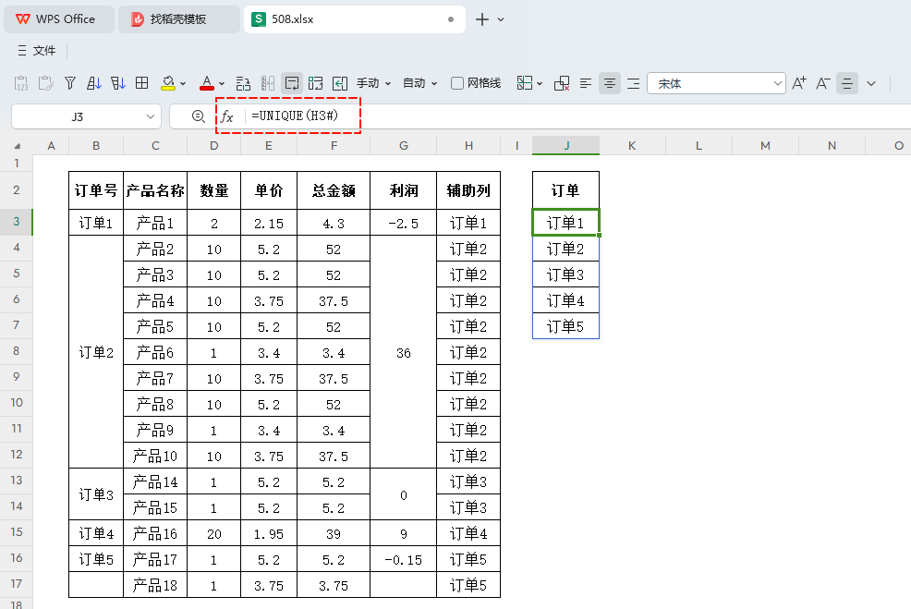Toggle center horizontal alignment
This screenshot has width=911, height=609.
(x=610, y=83)
